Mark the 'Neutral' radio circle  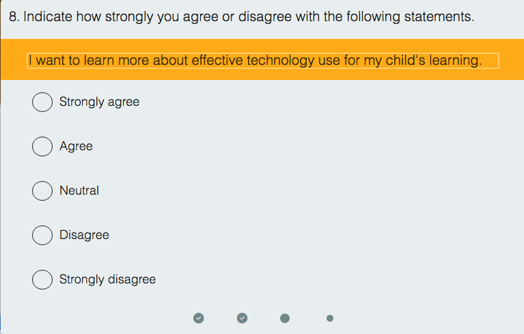(42, 191)
